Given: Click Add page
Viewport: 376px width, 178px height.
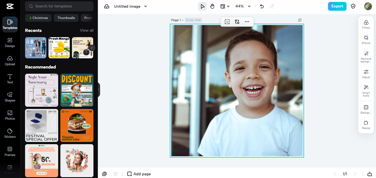Looking at the screenshot, I should click(139, 174).
